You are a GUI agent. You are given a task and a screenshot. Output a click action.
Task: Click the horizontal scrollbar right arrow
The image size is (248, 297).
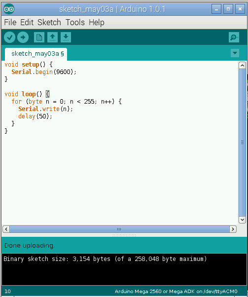point(233,229)
